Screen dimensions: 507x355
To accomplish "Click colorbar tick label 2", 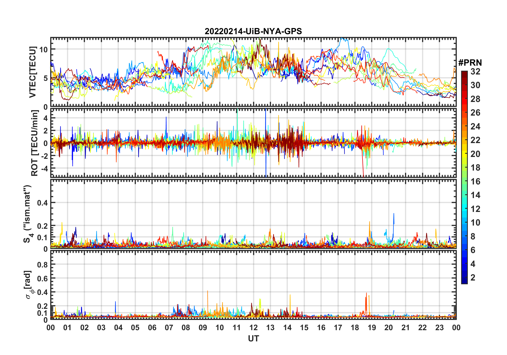I will 473,278.
